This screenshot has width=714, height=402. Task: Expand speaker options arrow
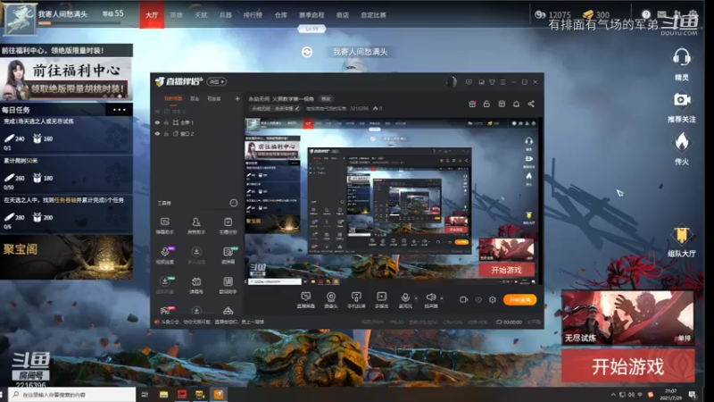441,297
